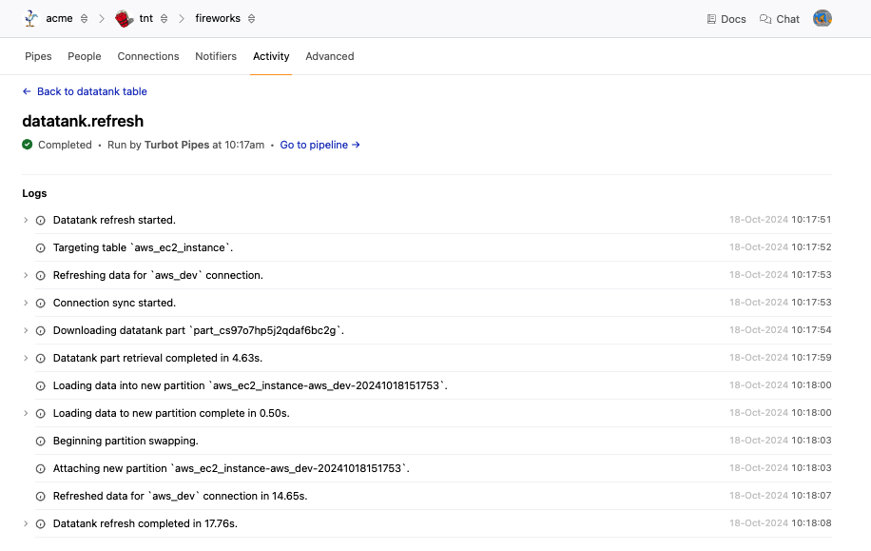Click the tnt workspace dynamite icon
The width and height of the screenshot is (871, 551).
coord(124,18)
